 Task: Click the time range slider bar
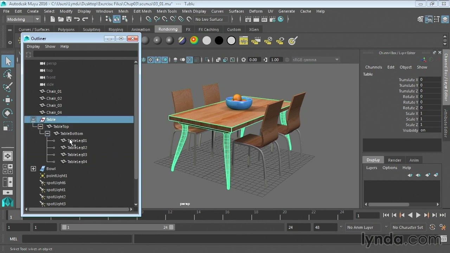pyautogui.click(x=117, y=227)
